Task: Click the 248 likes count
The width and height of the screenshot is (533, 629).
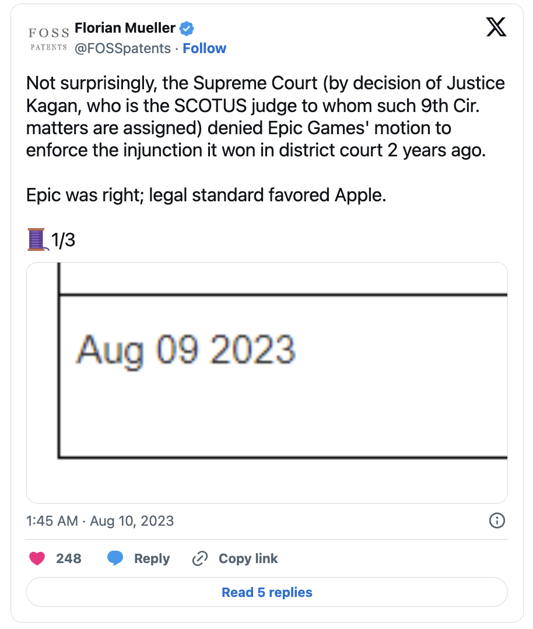Action: [x=69, y=558]
